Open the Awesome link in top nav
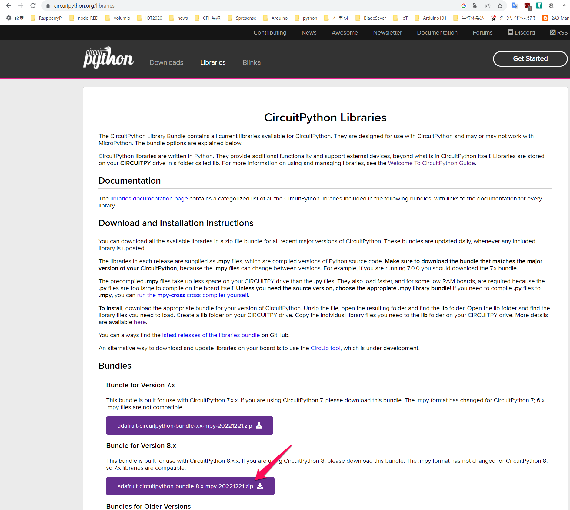 tap(345, 32)
